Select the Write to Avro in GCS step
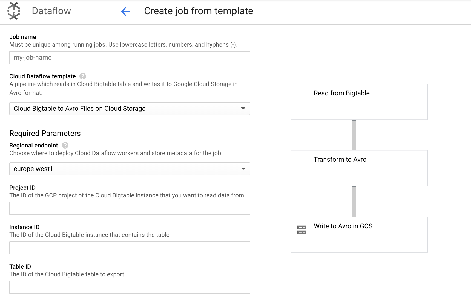The image size is (471, 301). pos(359,235)
